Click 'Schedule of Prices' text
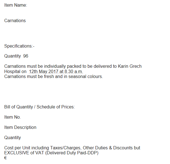Image resolution: width=170 pixels, height=164 pixels. pyautogui.click(x=56, y=107)
